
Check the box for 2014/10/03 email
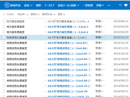pos(4,59)
